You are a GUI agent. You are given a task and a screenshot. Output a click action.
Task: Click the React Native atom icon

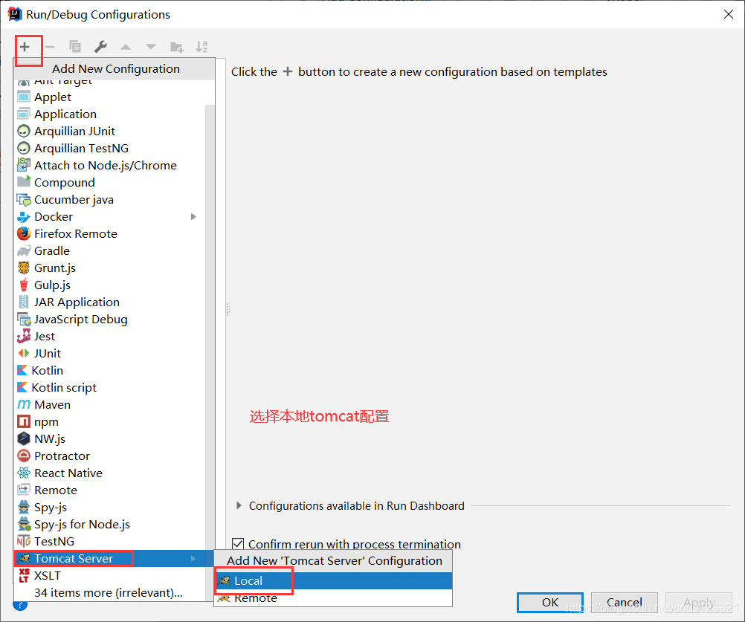[x=24, y=473]
